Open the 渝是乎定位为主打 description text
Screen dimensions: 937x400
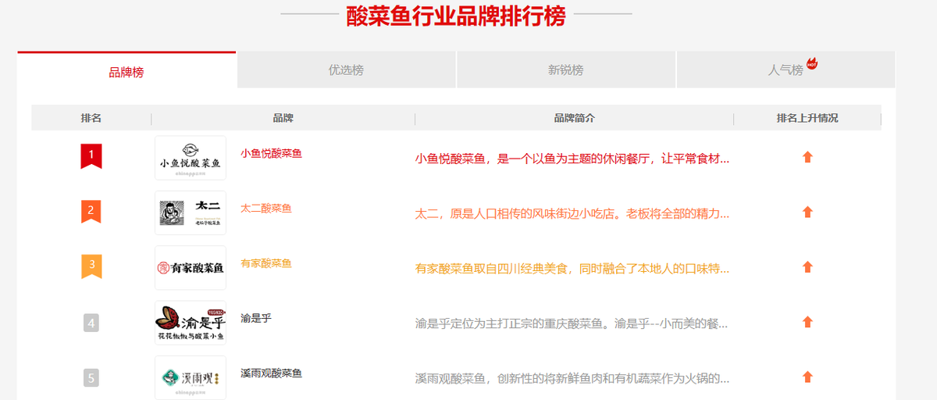coord(572,323)
